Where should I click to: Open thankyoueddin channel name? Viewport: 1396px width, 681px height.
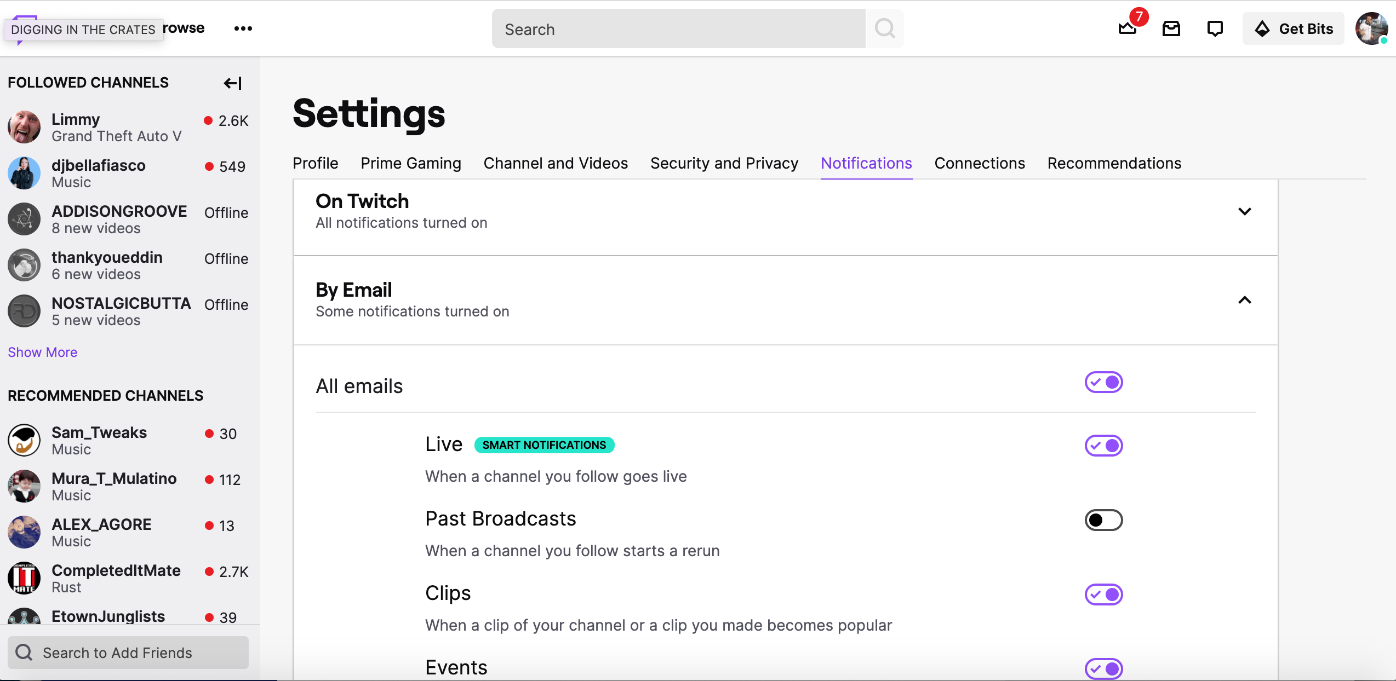click(x=107, y=257)
